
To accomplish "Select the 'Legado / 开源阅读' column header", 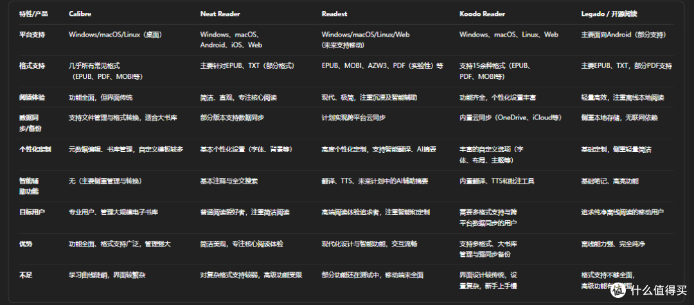I will (x=609, y=14).
